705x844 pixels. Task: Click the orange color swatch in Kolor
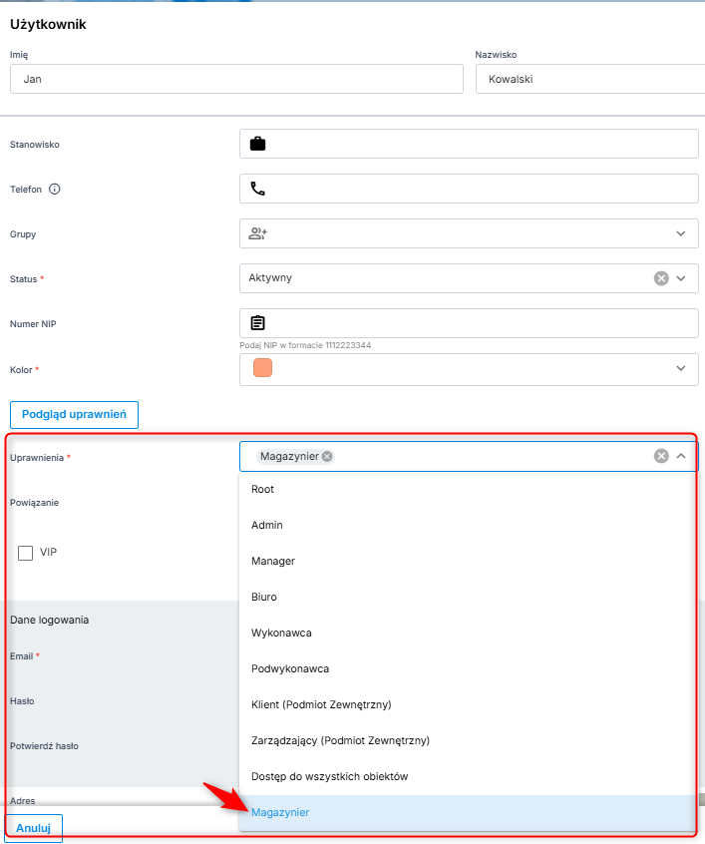tap(262, 368)
